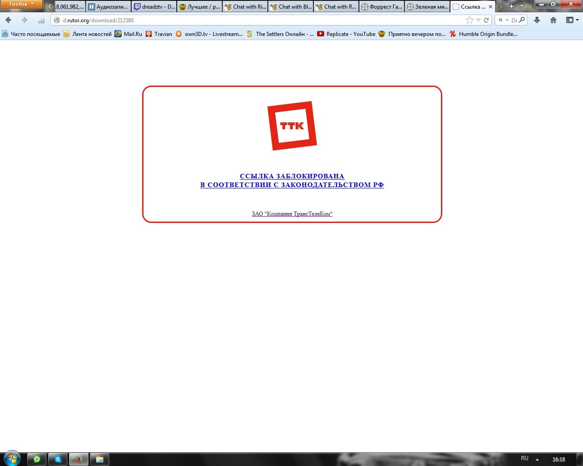The image size is (583, 466).
Task: Open The Settlers Онлайн bookmark
Action: point(280,34)
